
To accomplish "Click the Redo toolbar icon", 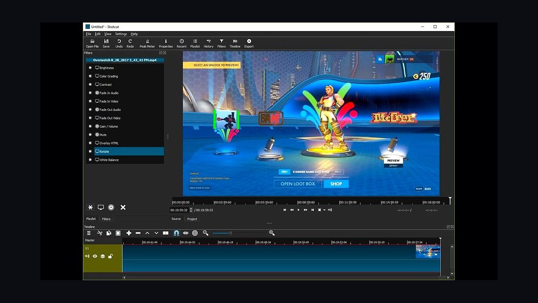I will [x=130, y=43].
